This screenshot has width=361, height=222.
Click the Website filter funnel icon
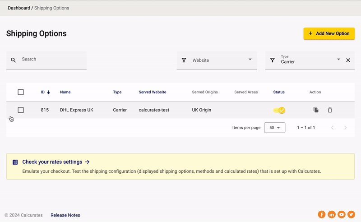[184, 60]
